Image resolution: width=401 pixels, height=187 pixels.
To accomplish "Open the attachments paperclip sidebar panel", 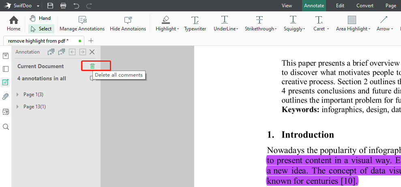I will tap(6, 97).
